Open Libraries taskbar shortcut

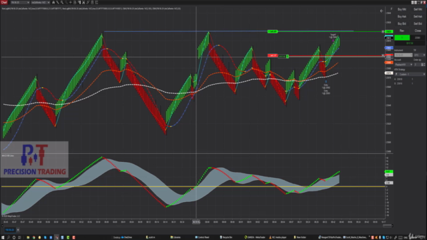[x=175, y=237]
